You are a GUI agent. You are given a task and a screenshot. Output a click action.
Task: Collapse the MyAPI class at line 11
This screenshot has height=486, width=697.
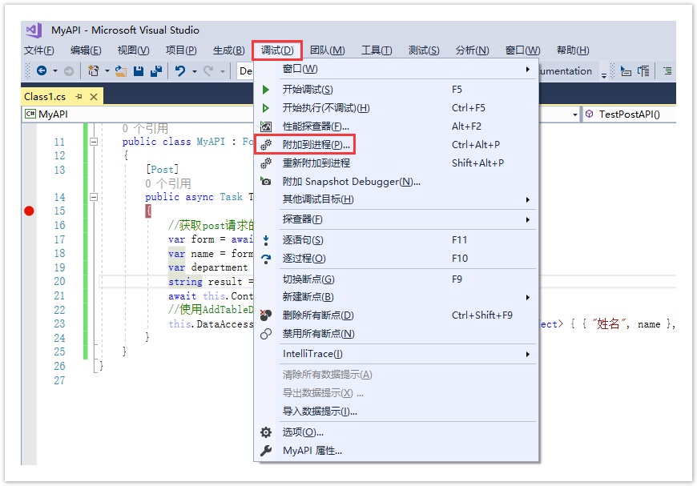point(94,142)
